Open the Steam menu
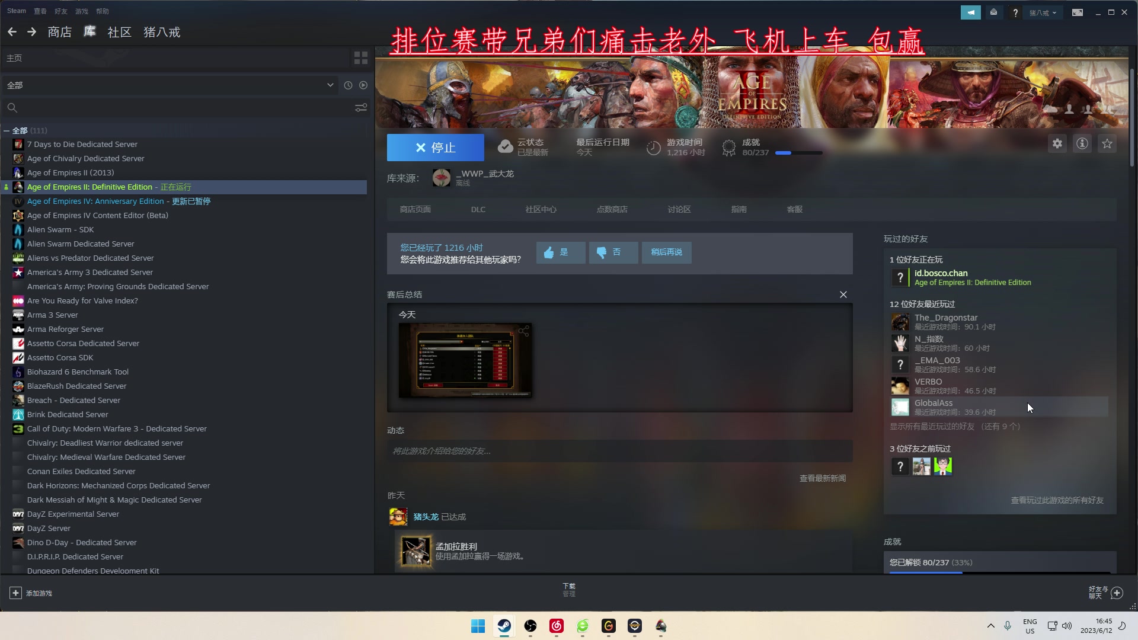Screen dimensions: 1138x640 pyautogui.click(x=17, y=11)
